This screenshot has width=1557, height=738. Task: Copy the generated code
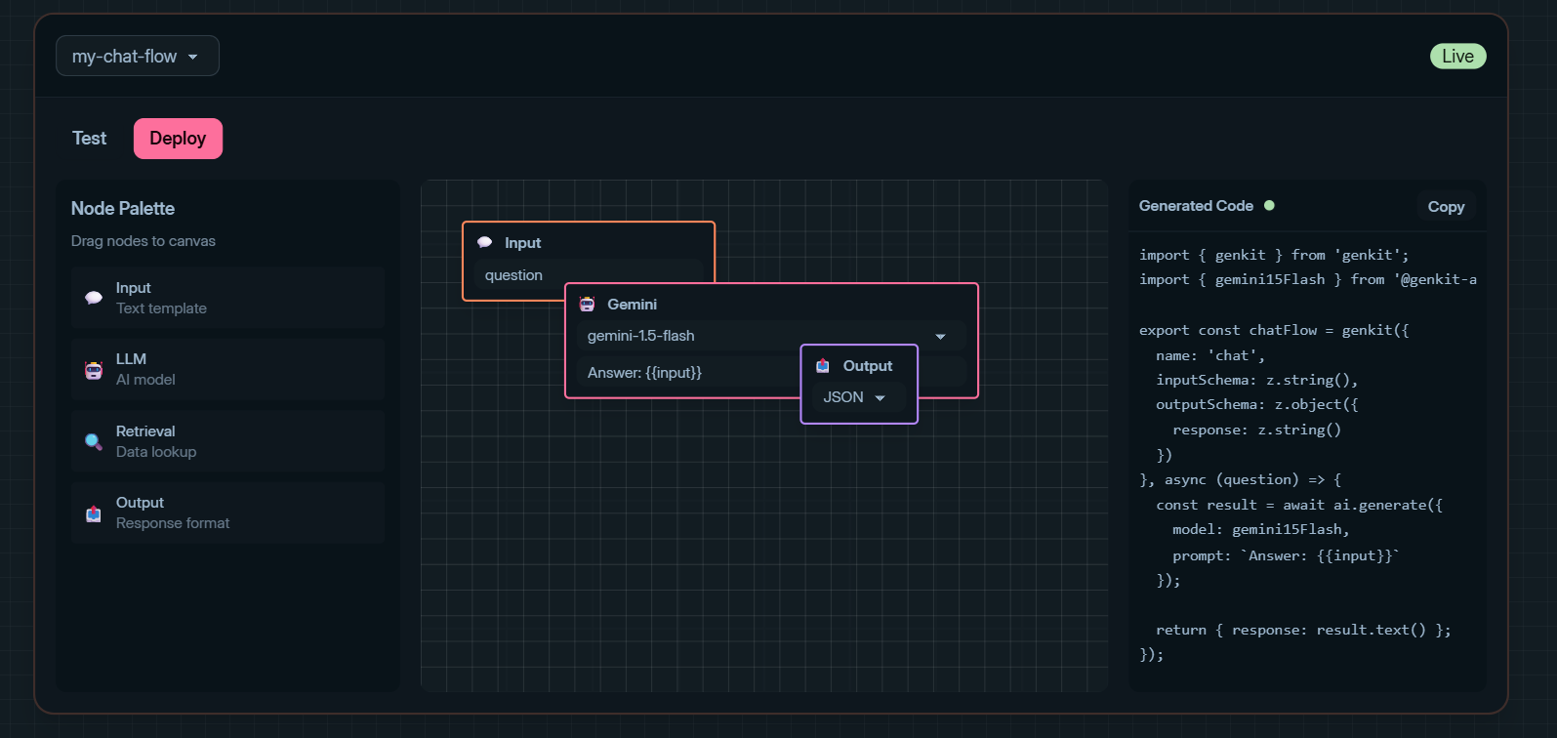(x=1446, y=207)
